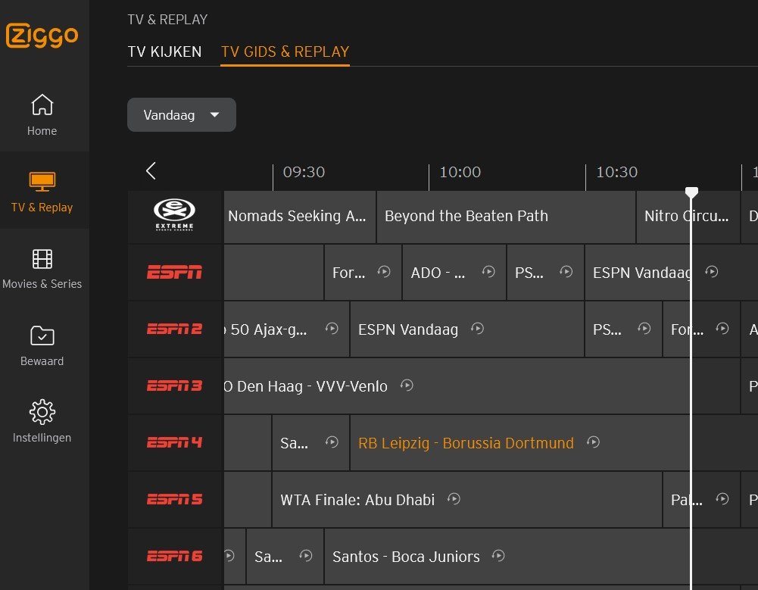Screen dimensions: 758x590
Task: Click the 10:00 time label
Action: 460,172
